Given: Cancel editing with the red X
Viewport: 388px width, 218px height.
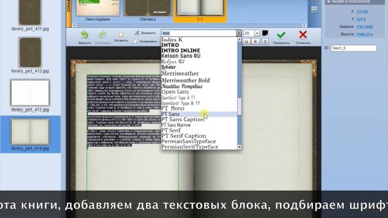Looking at the screenshot, I should tap(303, 35).
